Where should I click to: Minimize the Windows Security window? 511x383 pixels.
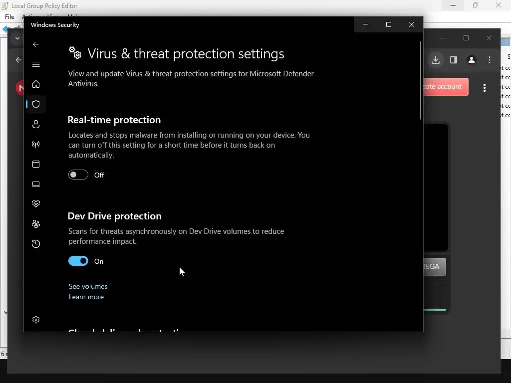point(366,24)
